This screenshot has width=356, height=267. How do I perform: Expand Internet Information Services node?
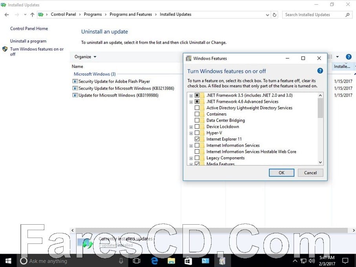pyautogui.click(x=191, y=146)
